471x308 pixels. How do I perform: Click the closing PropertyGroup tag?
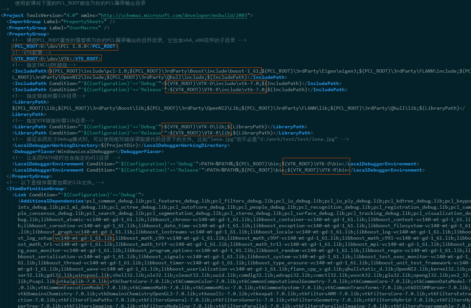tap(29, 176)
